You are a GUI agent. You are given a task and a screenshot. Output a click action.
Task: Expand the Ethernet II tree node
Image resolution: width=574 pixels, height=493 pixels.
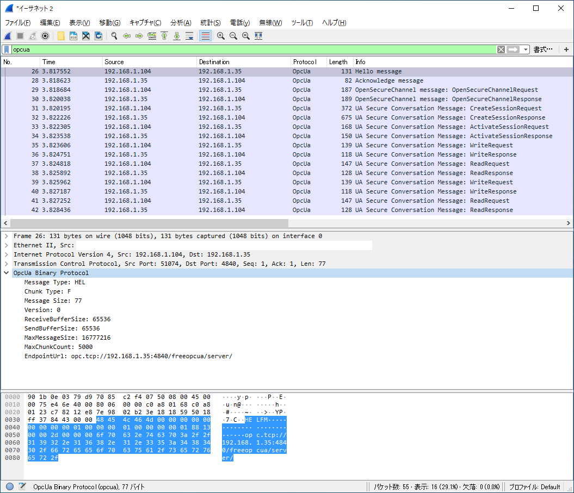[6, 245]
